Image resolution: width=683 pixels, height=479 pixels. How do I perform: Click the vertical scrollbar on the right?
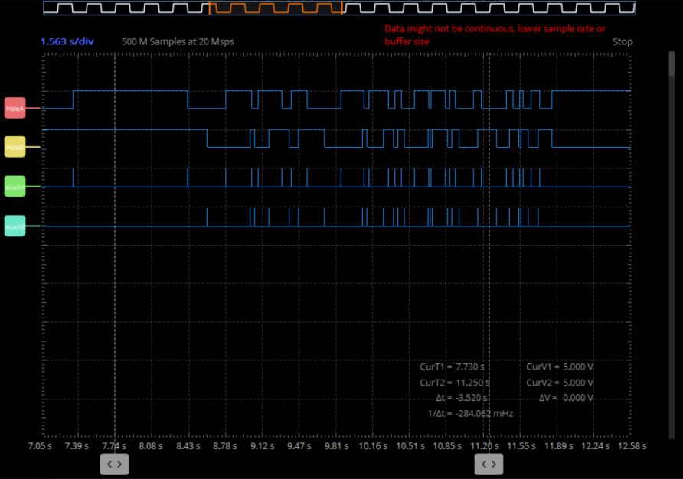click(x=672, y=230)
